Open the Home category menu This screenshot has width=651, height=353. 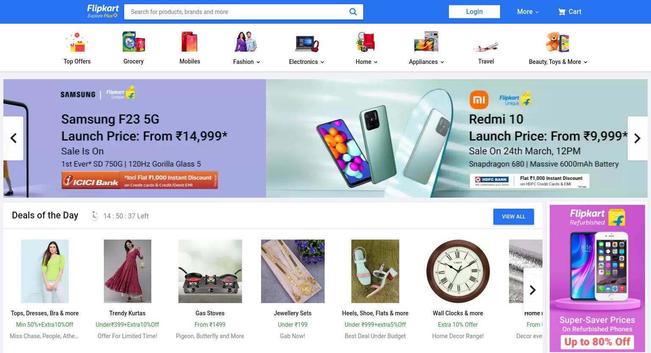(x=366, y=62)
